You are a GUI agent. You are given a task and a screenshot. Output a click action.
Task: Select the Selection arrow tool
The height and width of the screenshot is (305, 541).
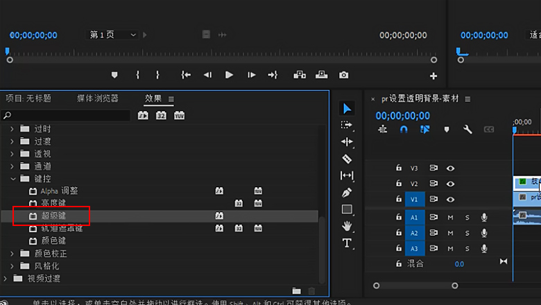tap(347, 109)
